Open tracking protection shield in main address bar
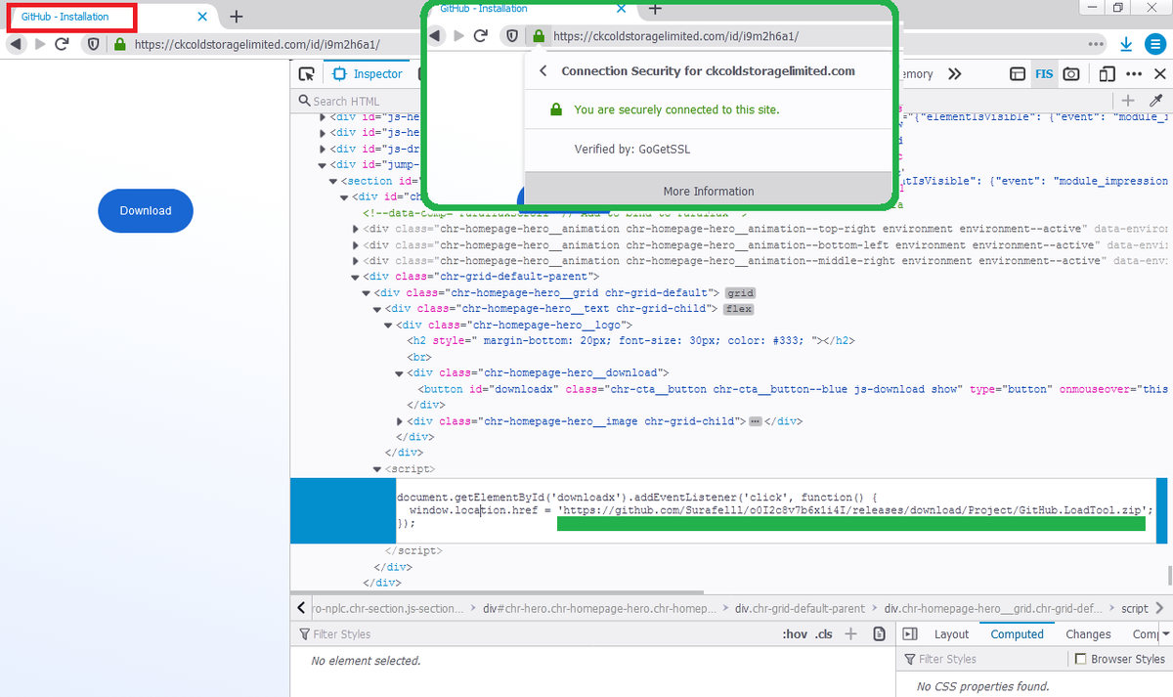Screen dimensions: 1173x697 point(93,44)
